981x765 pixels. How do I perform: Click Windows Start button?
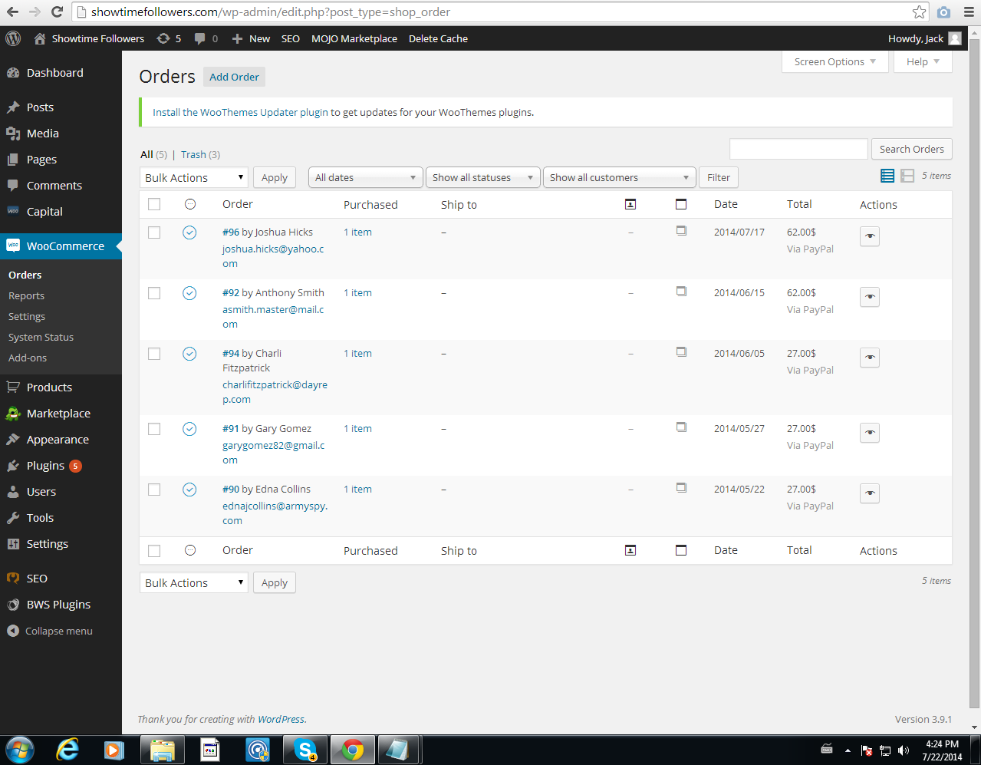tap(20, 750)
